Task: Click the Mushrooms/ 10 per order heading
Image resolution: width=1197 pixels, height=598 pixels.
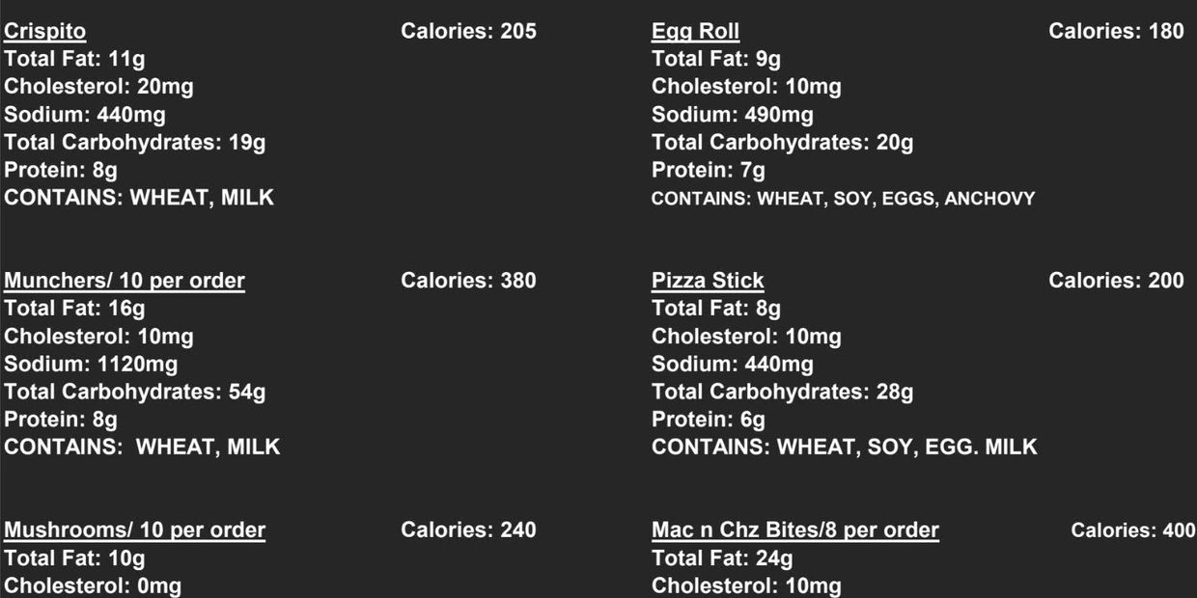Action: 135,530
